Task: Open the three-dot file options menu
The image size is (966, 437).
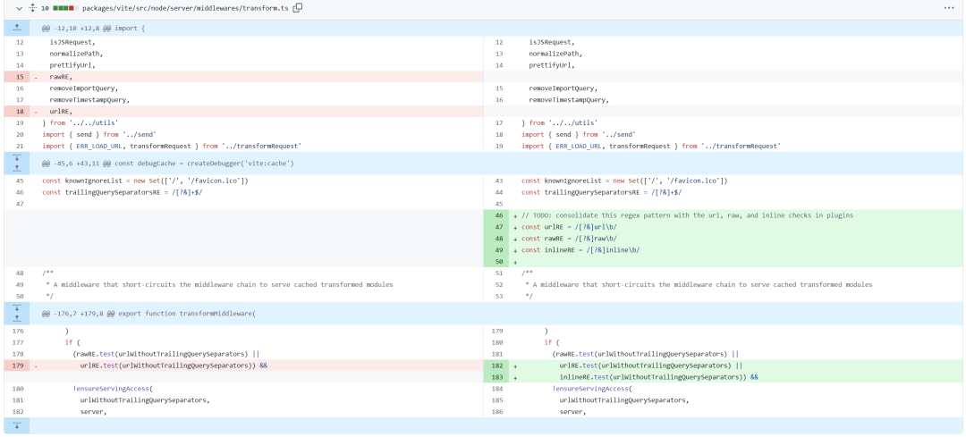Action: click(948, 8)
